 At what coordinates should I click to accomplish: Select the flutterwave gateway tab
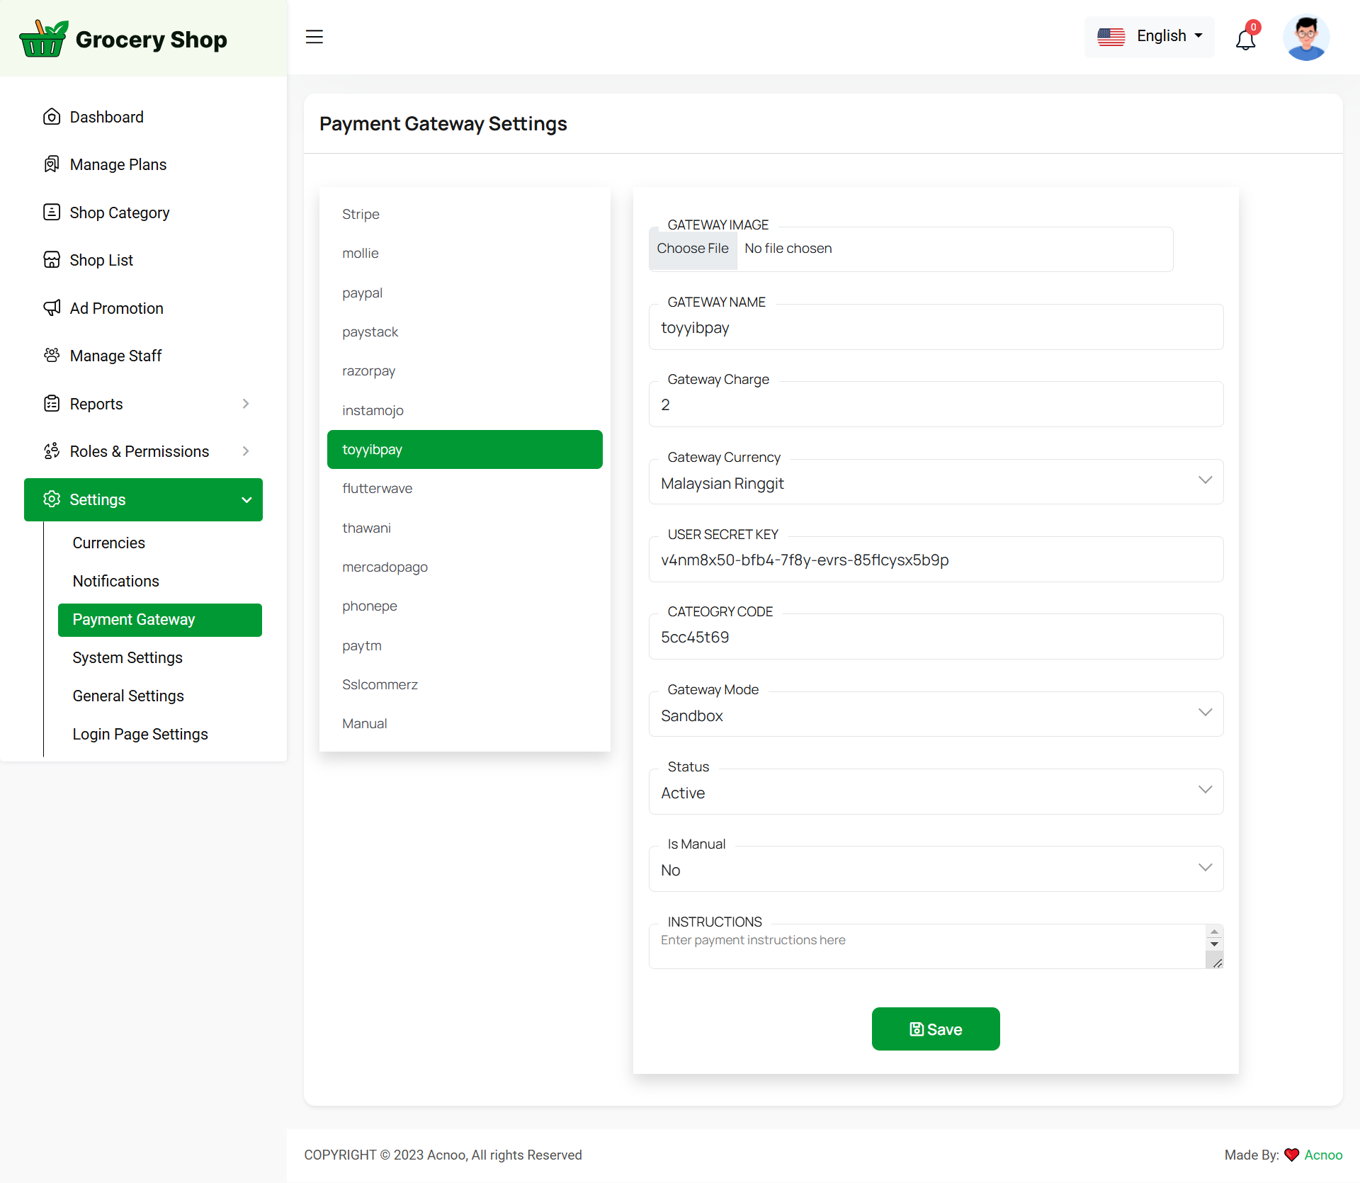378,489
